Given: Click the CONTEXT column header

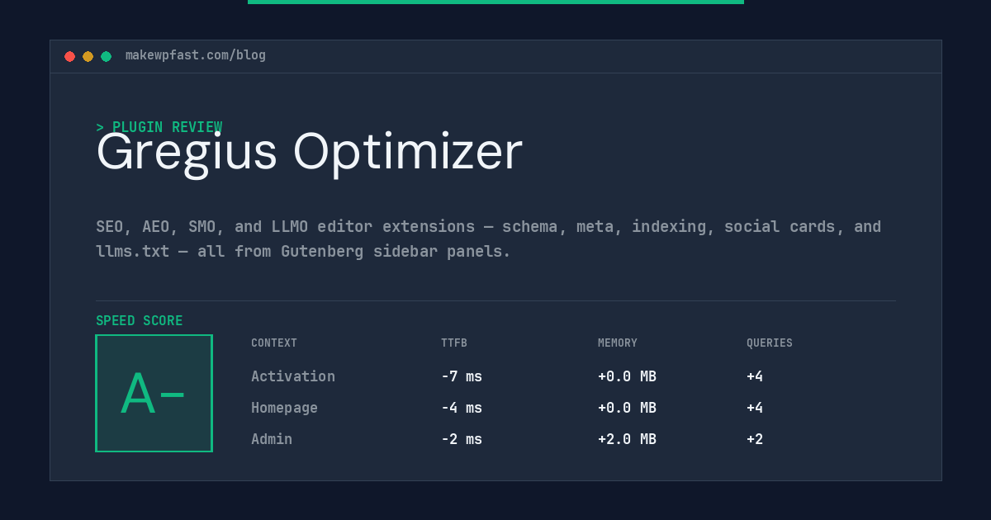Looking at the screenshot, I should tap(274, 343).
